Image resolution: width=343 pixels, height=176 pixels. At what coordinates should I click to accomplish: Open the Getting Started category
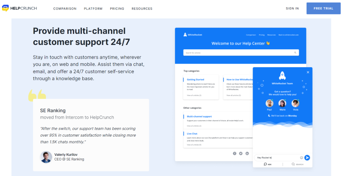pyautogui.click(x=196, y=80)
